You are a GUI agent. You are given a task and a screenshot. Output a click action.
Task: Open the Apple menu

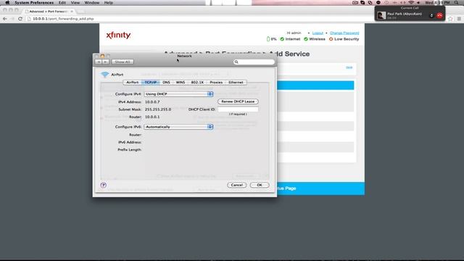point(7,3)
